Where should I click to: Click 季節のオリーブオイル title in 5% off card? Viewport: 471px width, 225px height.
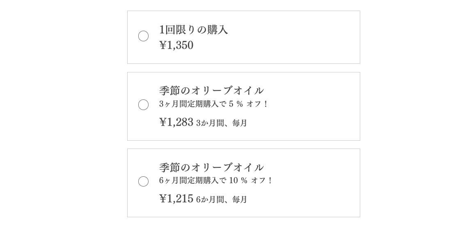(x=211, y=90)
